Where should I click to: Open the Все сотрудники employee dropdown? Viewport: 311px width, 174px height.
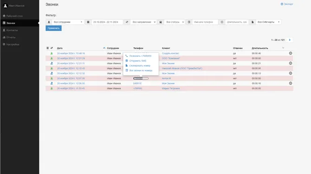[68, 22]
